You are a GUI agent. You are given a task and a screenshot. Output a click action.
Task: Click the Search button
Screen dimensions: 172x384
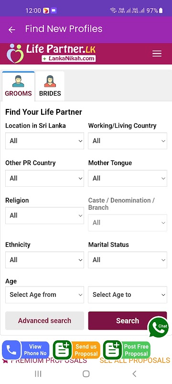coord(128,321)
